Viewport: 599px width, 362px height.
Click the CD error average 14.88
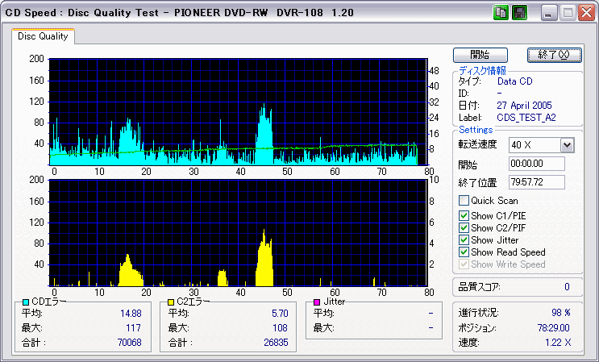pos(131,314)
